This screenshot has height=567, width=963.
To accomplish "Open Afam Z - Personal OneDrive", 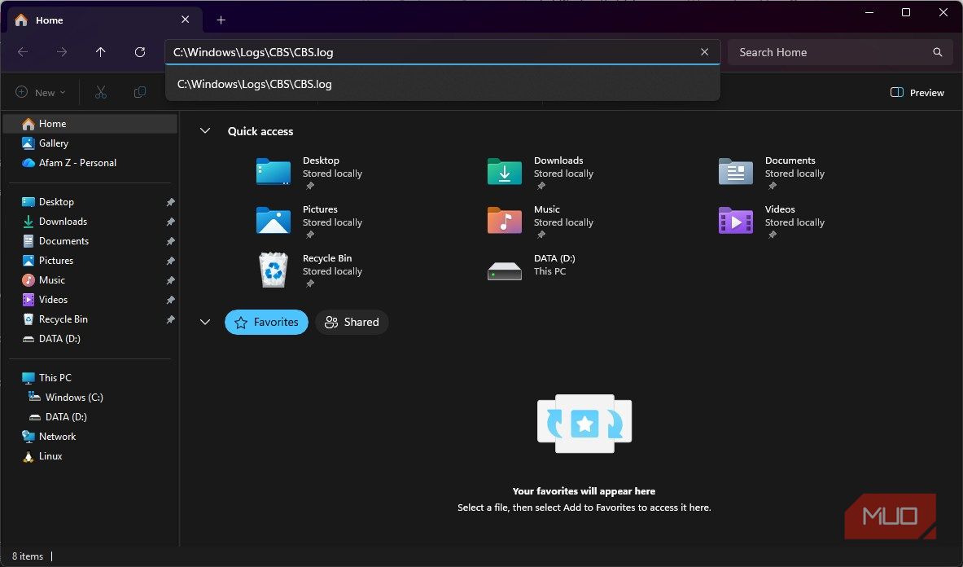I will tap(90, 163).
